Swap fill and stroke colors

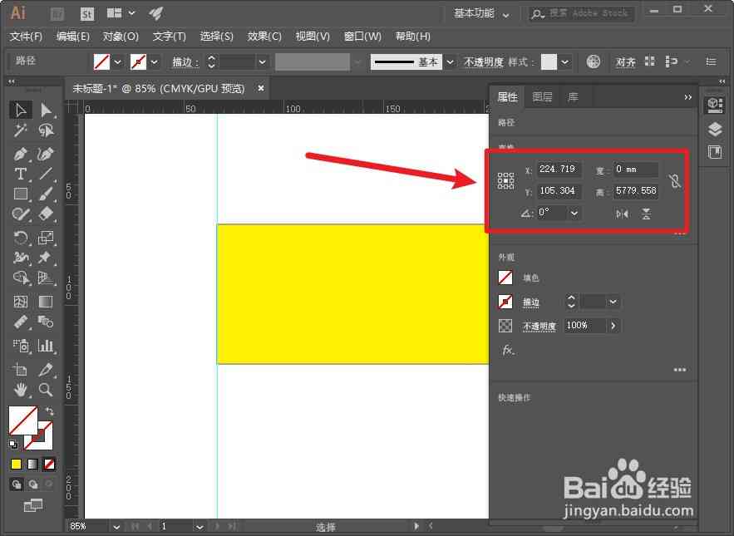coord(50,411)
